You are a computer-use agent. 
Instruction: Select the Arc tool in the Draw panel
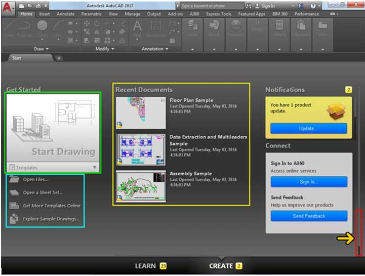pos(58,29)
